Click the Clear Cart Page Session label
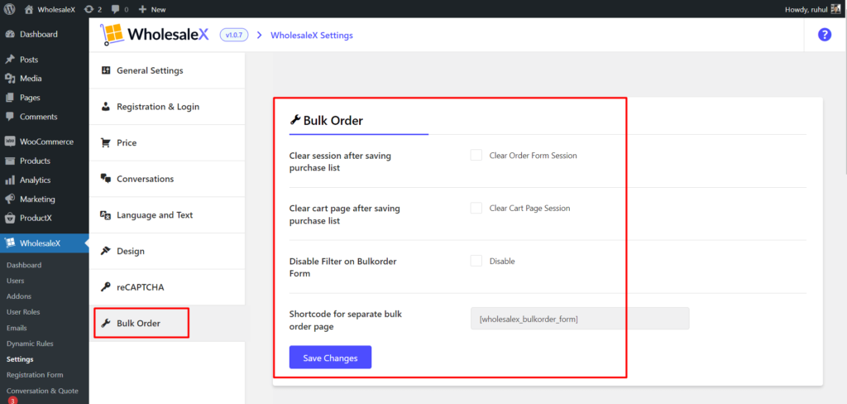This screenshot has height=404, width=847. tap(529, 209)
